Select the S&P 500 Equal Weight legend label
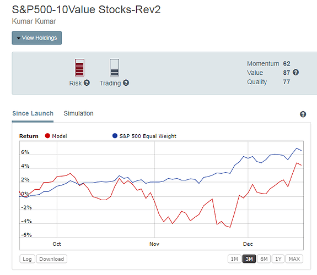Viewport: 317px width, 275px height. coord(148,136)
